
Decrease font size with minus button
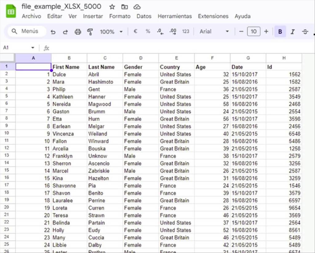tap(241, 31)
